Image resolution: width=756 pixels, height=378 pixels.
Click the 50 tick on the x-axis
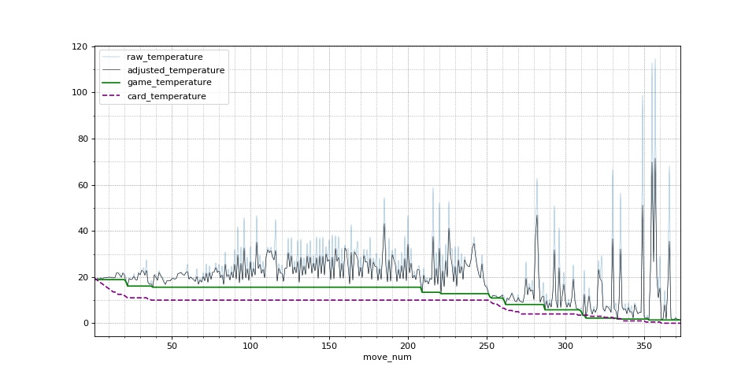(172, 345)
